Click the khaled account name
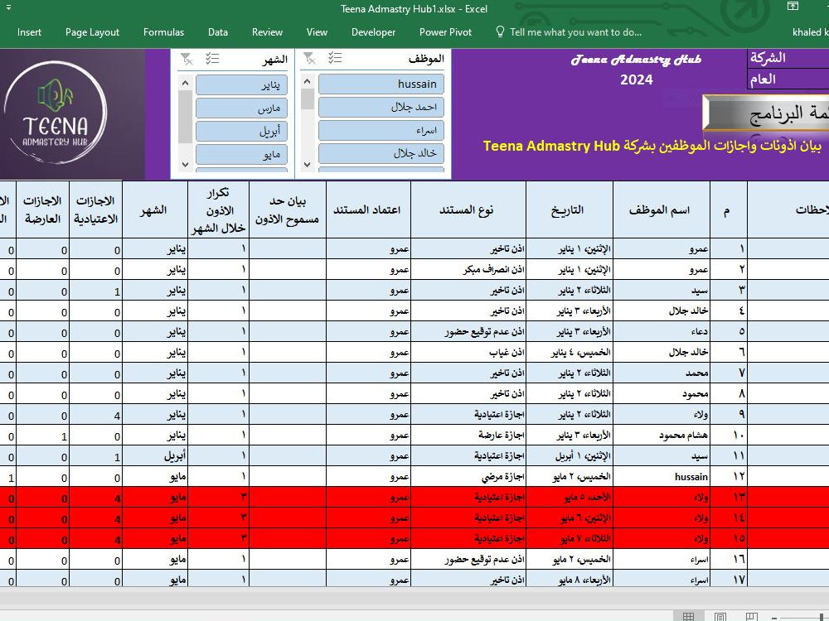The height and width of the screenshot is (621, 829). (x=810, y=32)
